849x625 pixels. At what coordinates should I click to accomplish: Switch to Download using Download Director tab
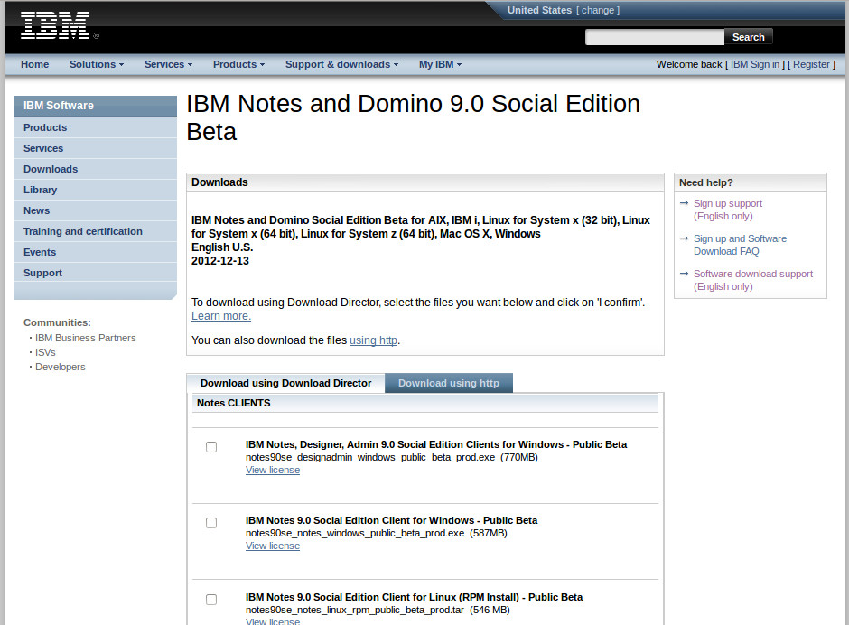pyautogui.click(x=286, y=383)
